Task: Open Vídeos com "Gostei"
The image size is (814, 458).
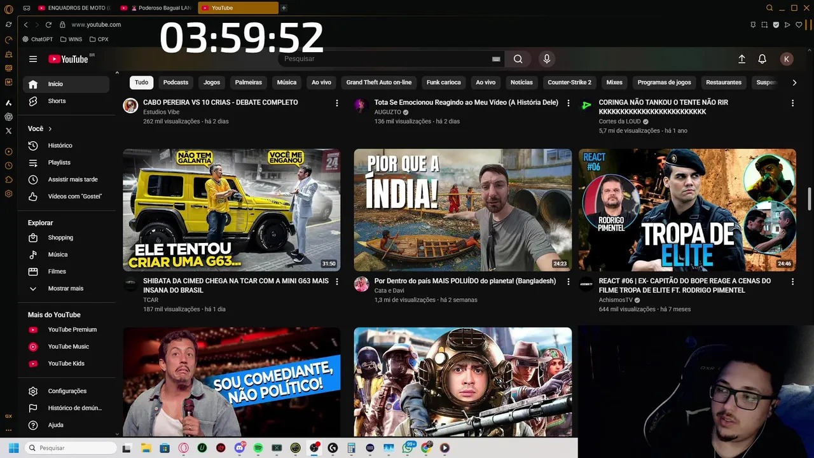Action: pyautogui.click(x=66, y=197)
